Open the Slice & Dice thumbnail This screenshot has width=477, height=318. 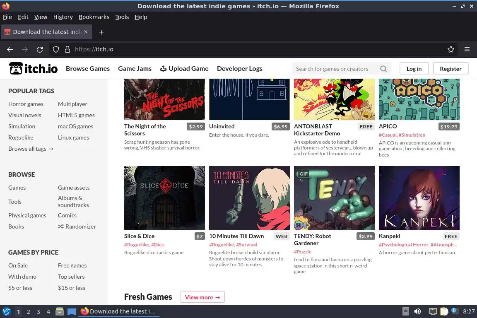(x=164, y=198)
